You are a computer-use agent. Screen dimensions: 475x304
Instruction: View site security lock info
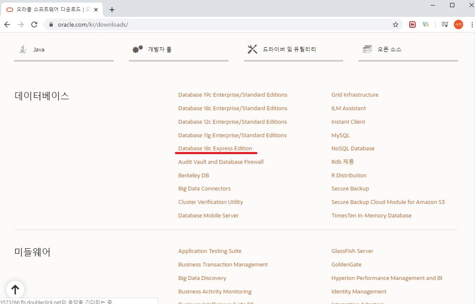point(51,24)
